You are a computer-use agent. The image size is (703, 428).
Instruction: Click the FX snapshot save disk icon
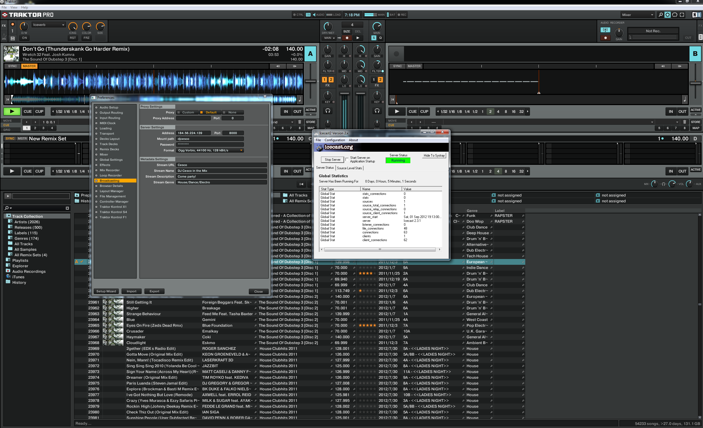(13, 38)
